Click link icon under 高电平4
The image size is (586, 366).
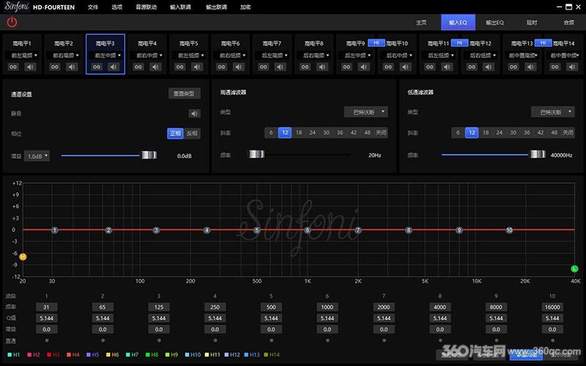click(138, 67)
